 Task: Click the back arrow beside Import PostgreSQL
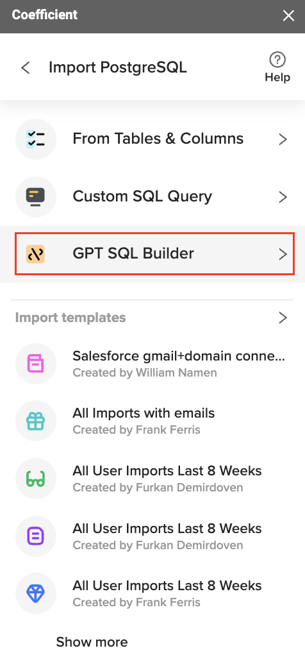(26, 67)
